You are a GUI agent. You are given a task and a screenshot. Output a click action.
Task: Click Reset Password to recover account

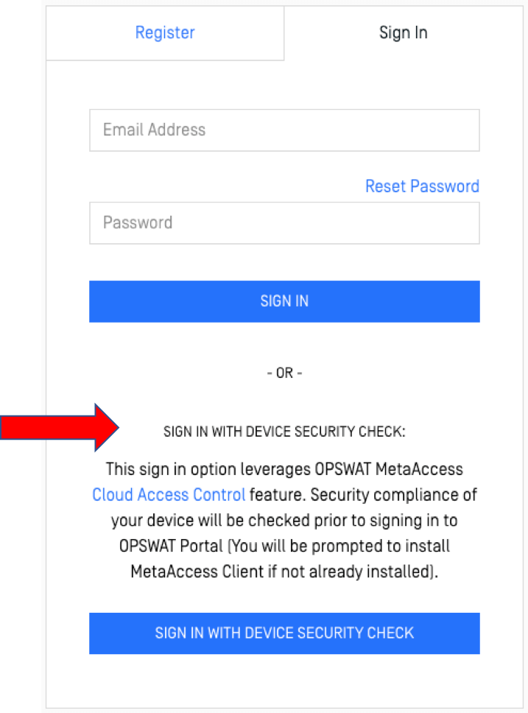pyautogui.click(x=421, y=186)
